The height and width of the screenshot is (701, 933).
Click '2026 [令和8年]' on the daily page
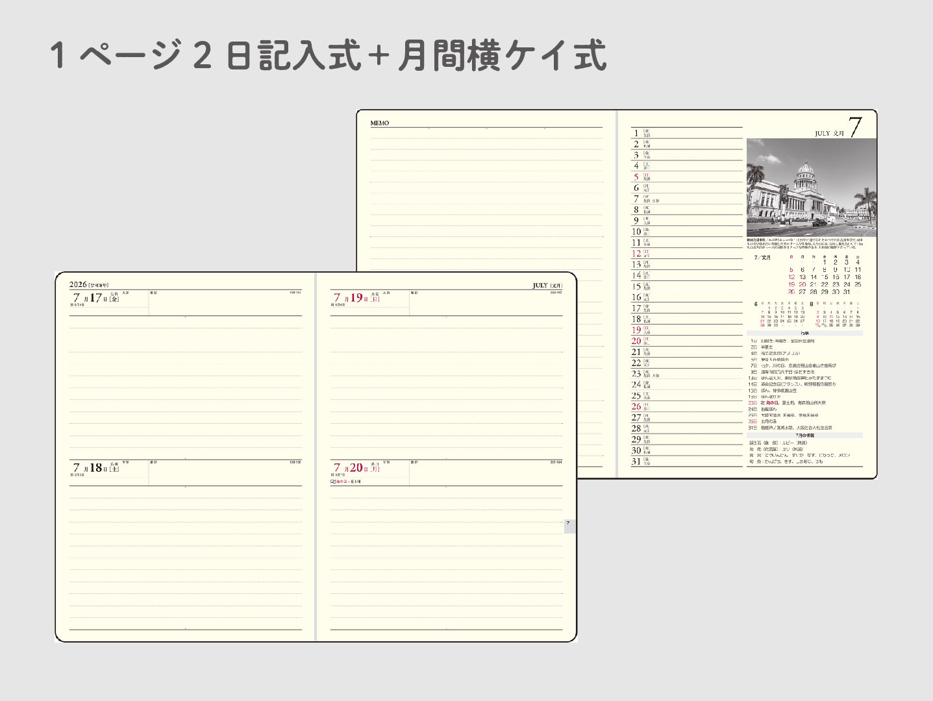(89, 285)
